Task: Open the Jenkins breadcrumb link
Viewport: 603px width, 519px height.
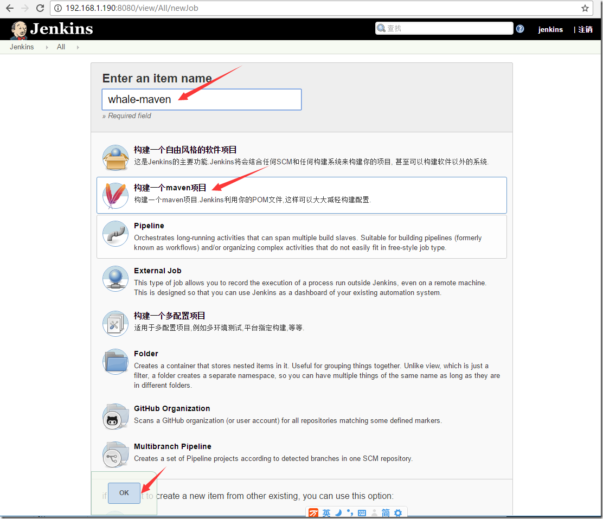Action: 22,47
